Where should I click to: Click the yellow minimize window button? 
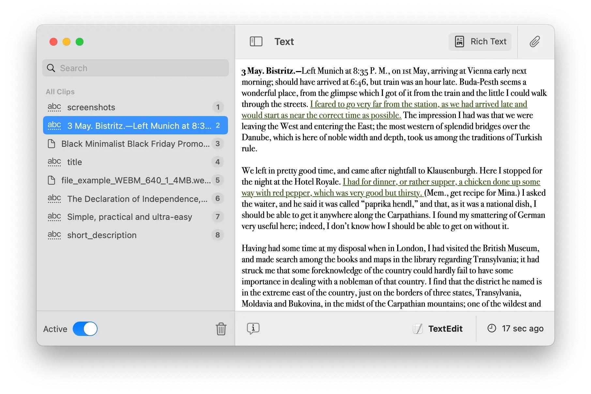tap(67, 42)
